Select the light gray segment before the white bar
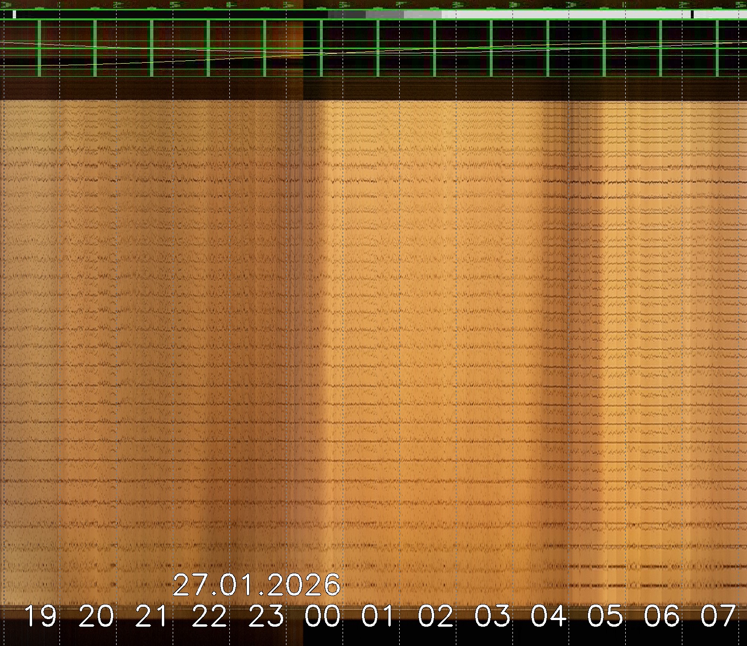 pyautogui.click(x=422, y=15)
